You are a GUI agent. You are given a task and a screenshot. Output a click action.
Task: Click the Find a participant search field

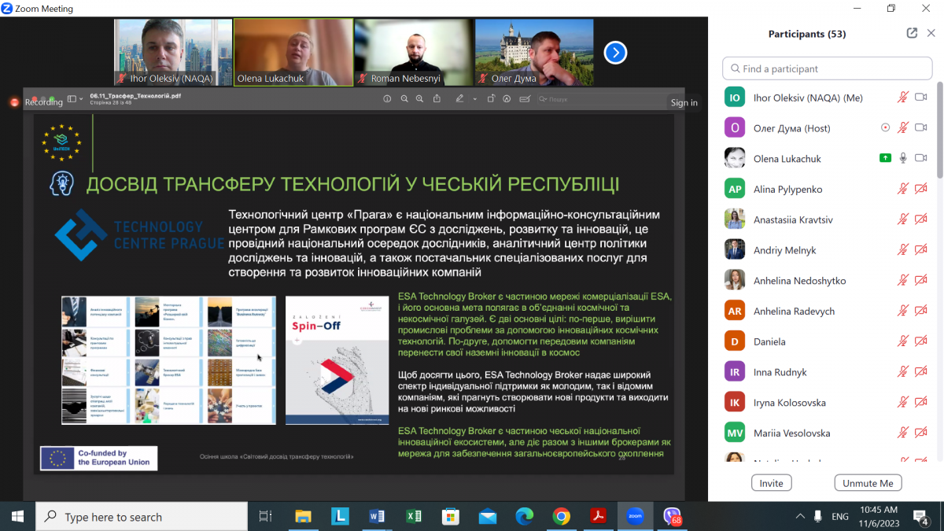(827, 68)
